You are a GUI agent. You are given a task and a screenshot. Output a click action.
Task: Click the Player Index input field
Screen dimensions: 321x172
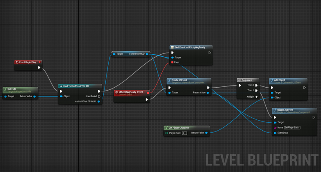pyautogui.click(x=184, y=133)
